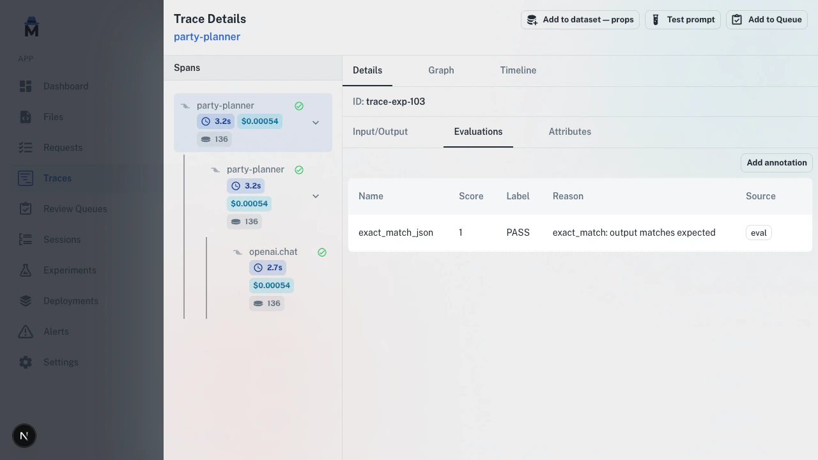This screenshot has width=818, height=460.
Task: Toggle status check on nested party-planner span
Action: coord(299,169)
